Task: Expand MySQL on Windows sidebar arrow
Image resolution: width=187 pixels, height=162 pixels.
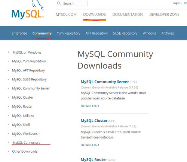Action: [x=9, y=52]
